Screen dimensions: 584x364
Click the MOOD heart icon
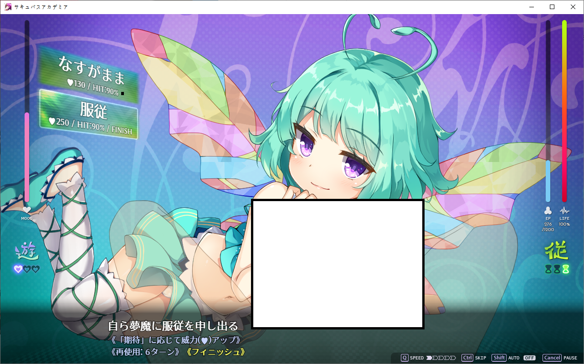point(26,210)
